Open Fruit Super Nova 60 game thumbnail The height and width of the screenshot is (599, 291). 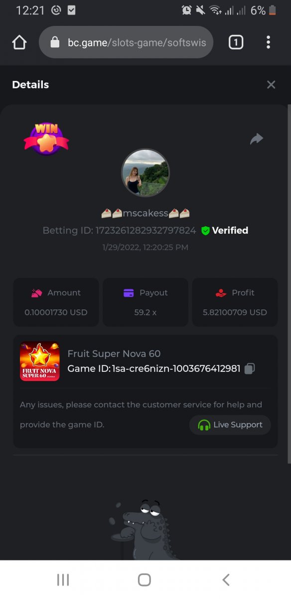[x=40, y=361]
